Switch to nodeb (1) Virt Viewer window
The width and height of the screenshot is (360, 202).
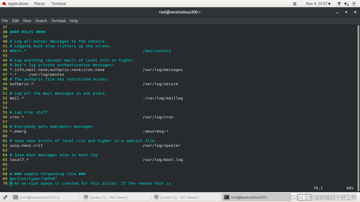(x=186, y=197)
